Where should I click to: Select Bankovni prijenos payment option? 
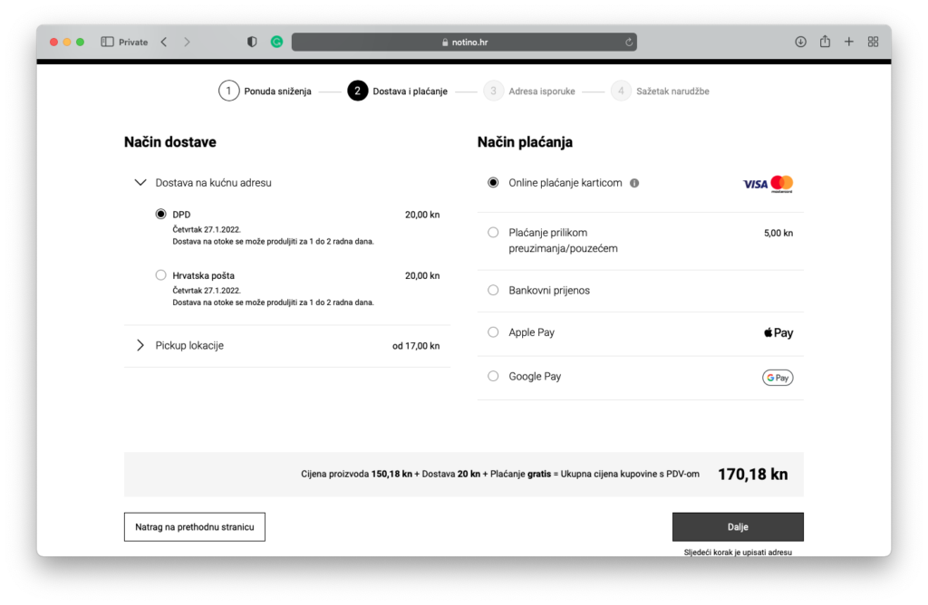(493, 291)
